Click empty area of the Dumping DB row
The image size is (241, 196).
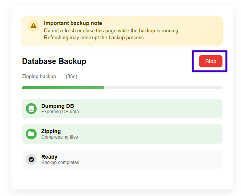point(151,109)
